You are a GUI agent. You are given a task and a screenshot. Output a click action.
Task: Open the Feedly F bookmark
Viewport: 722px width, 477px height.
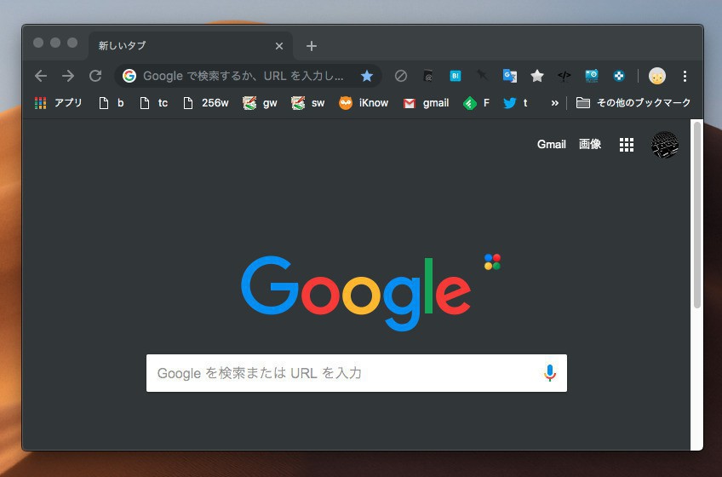coord(476,103)
